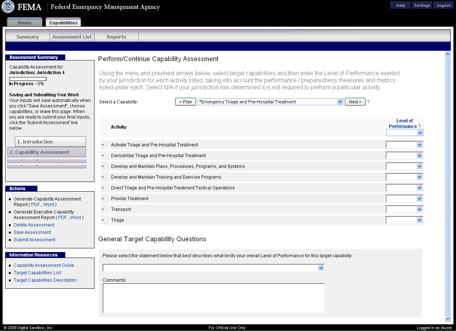Viewport: 456px width, 331px height.
Task: Open the Target Capabilities Description link
Action: [x=45, y=280]
